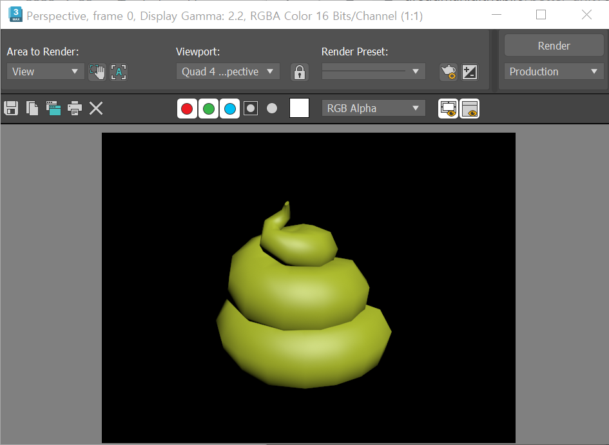
Task: Open the Area to Render View dropdown
Action: [46, 71]
